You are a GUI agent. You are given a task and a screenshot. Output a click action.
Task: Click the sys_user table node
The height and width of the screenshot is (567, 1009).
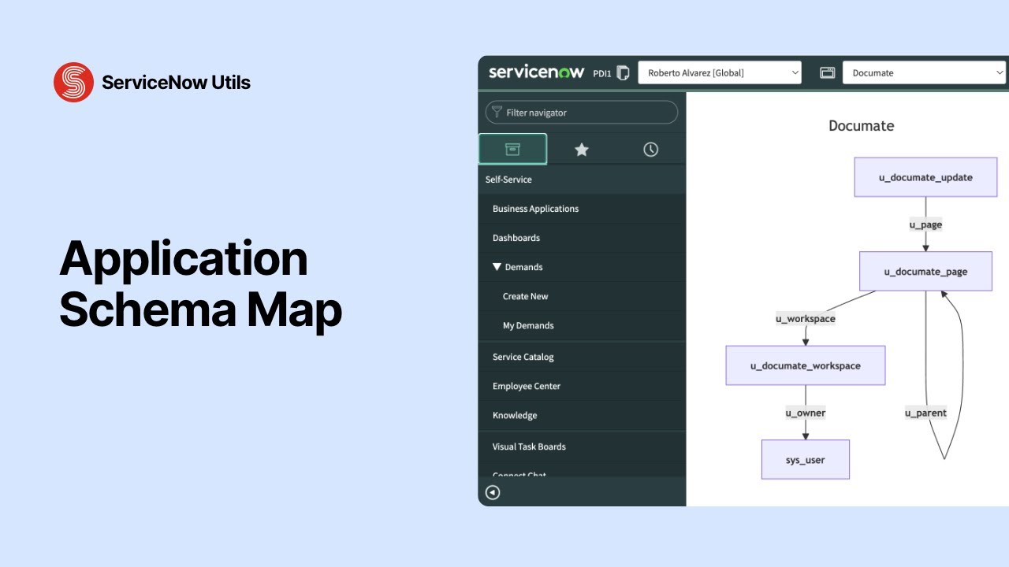pyautogui.click(x=806, y=460)
